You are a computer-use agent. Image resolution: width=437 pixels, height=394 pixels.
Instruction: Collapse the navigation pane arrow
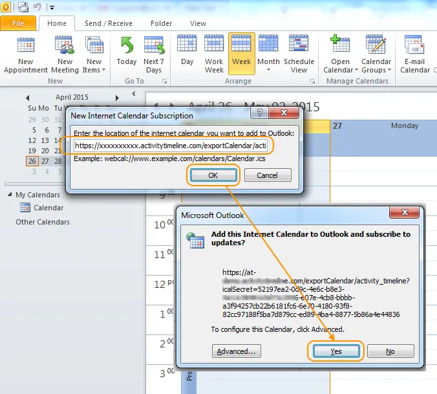click(134, 93)
